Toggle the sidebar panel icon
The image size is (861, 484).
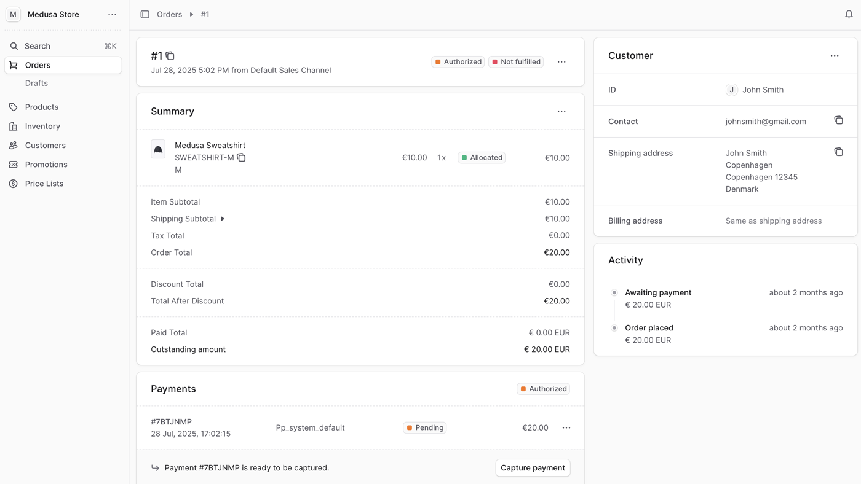[x=145, y=14]
